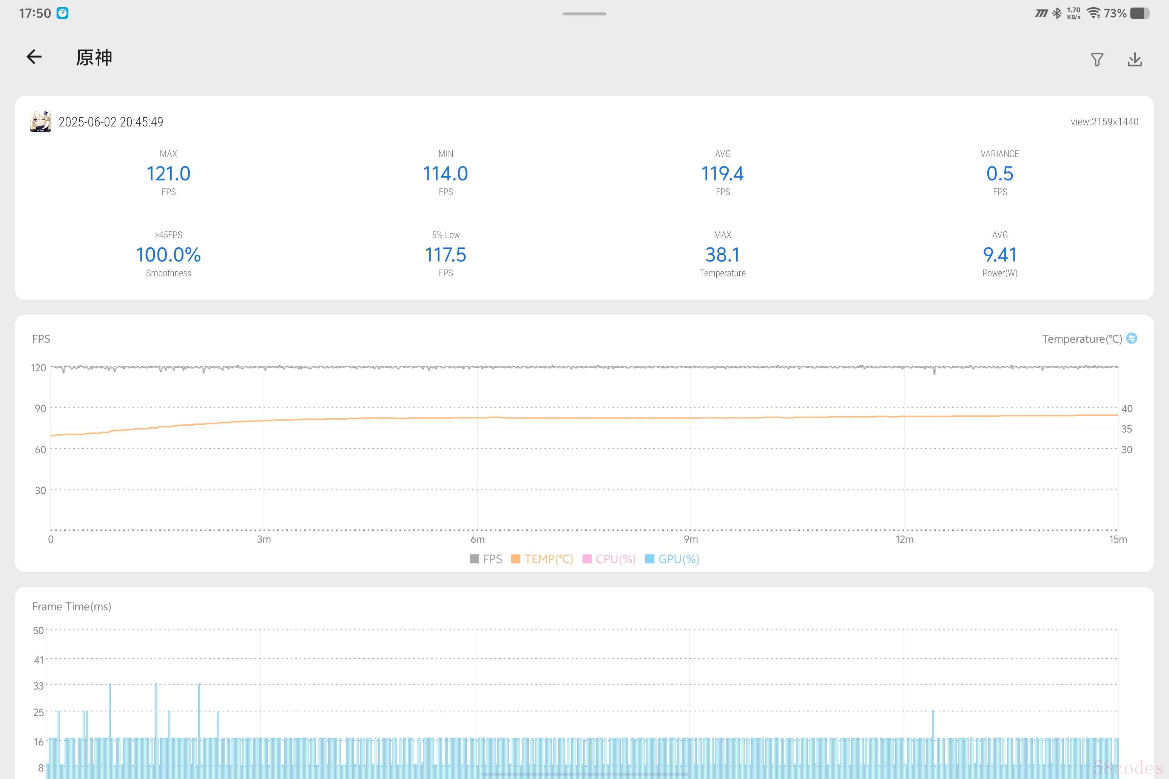Open the filter funnel icon

tap(1097, 60)
